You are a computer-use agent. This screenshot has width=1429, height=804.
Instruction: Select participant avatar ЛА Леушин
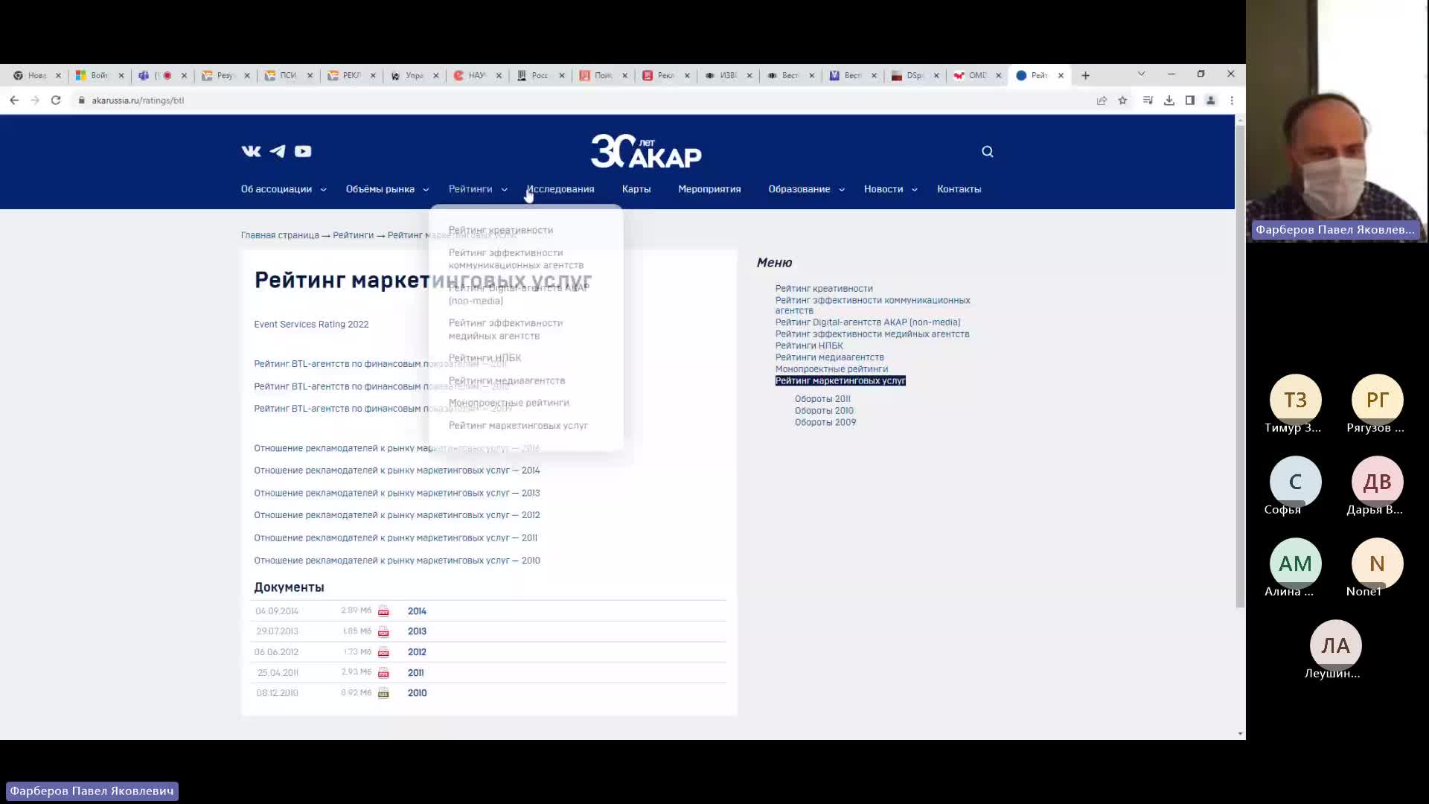click(x=1335, y=646)
